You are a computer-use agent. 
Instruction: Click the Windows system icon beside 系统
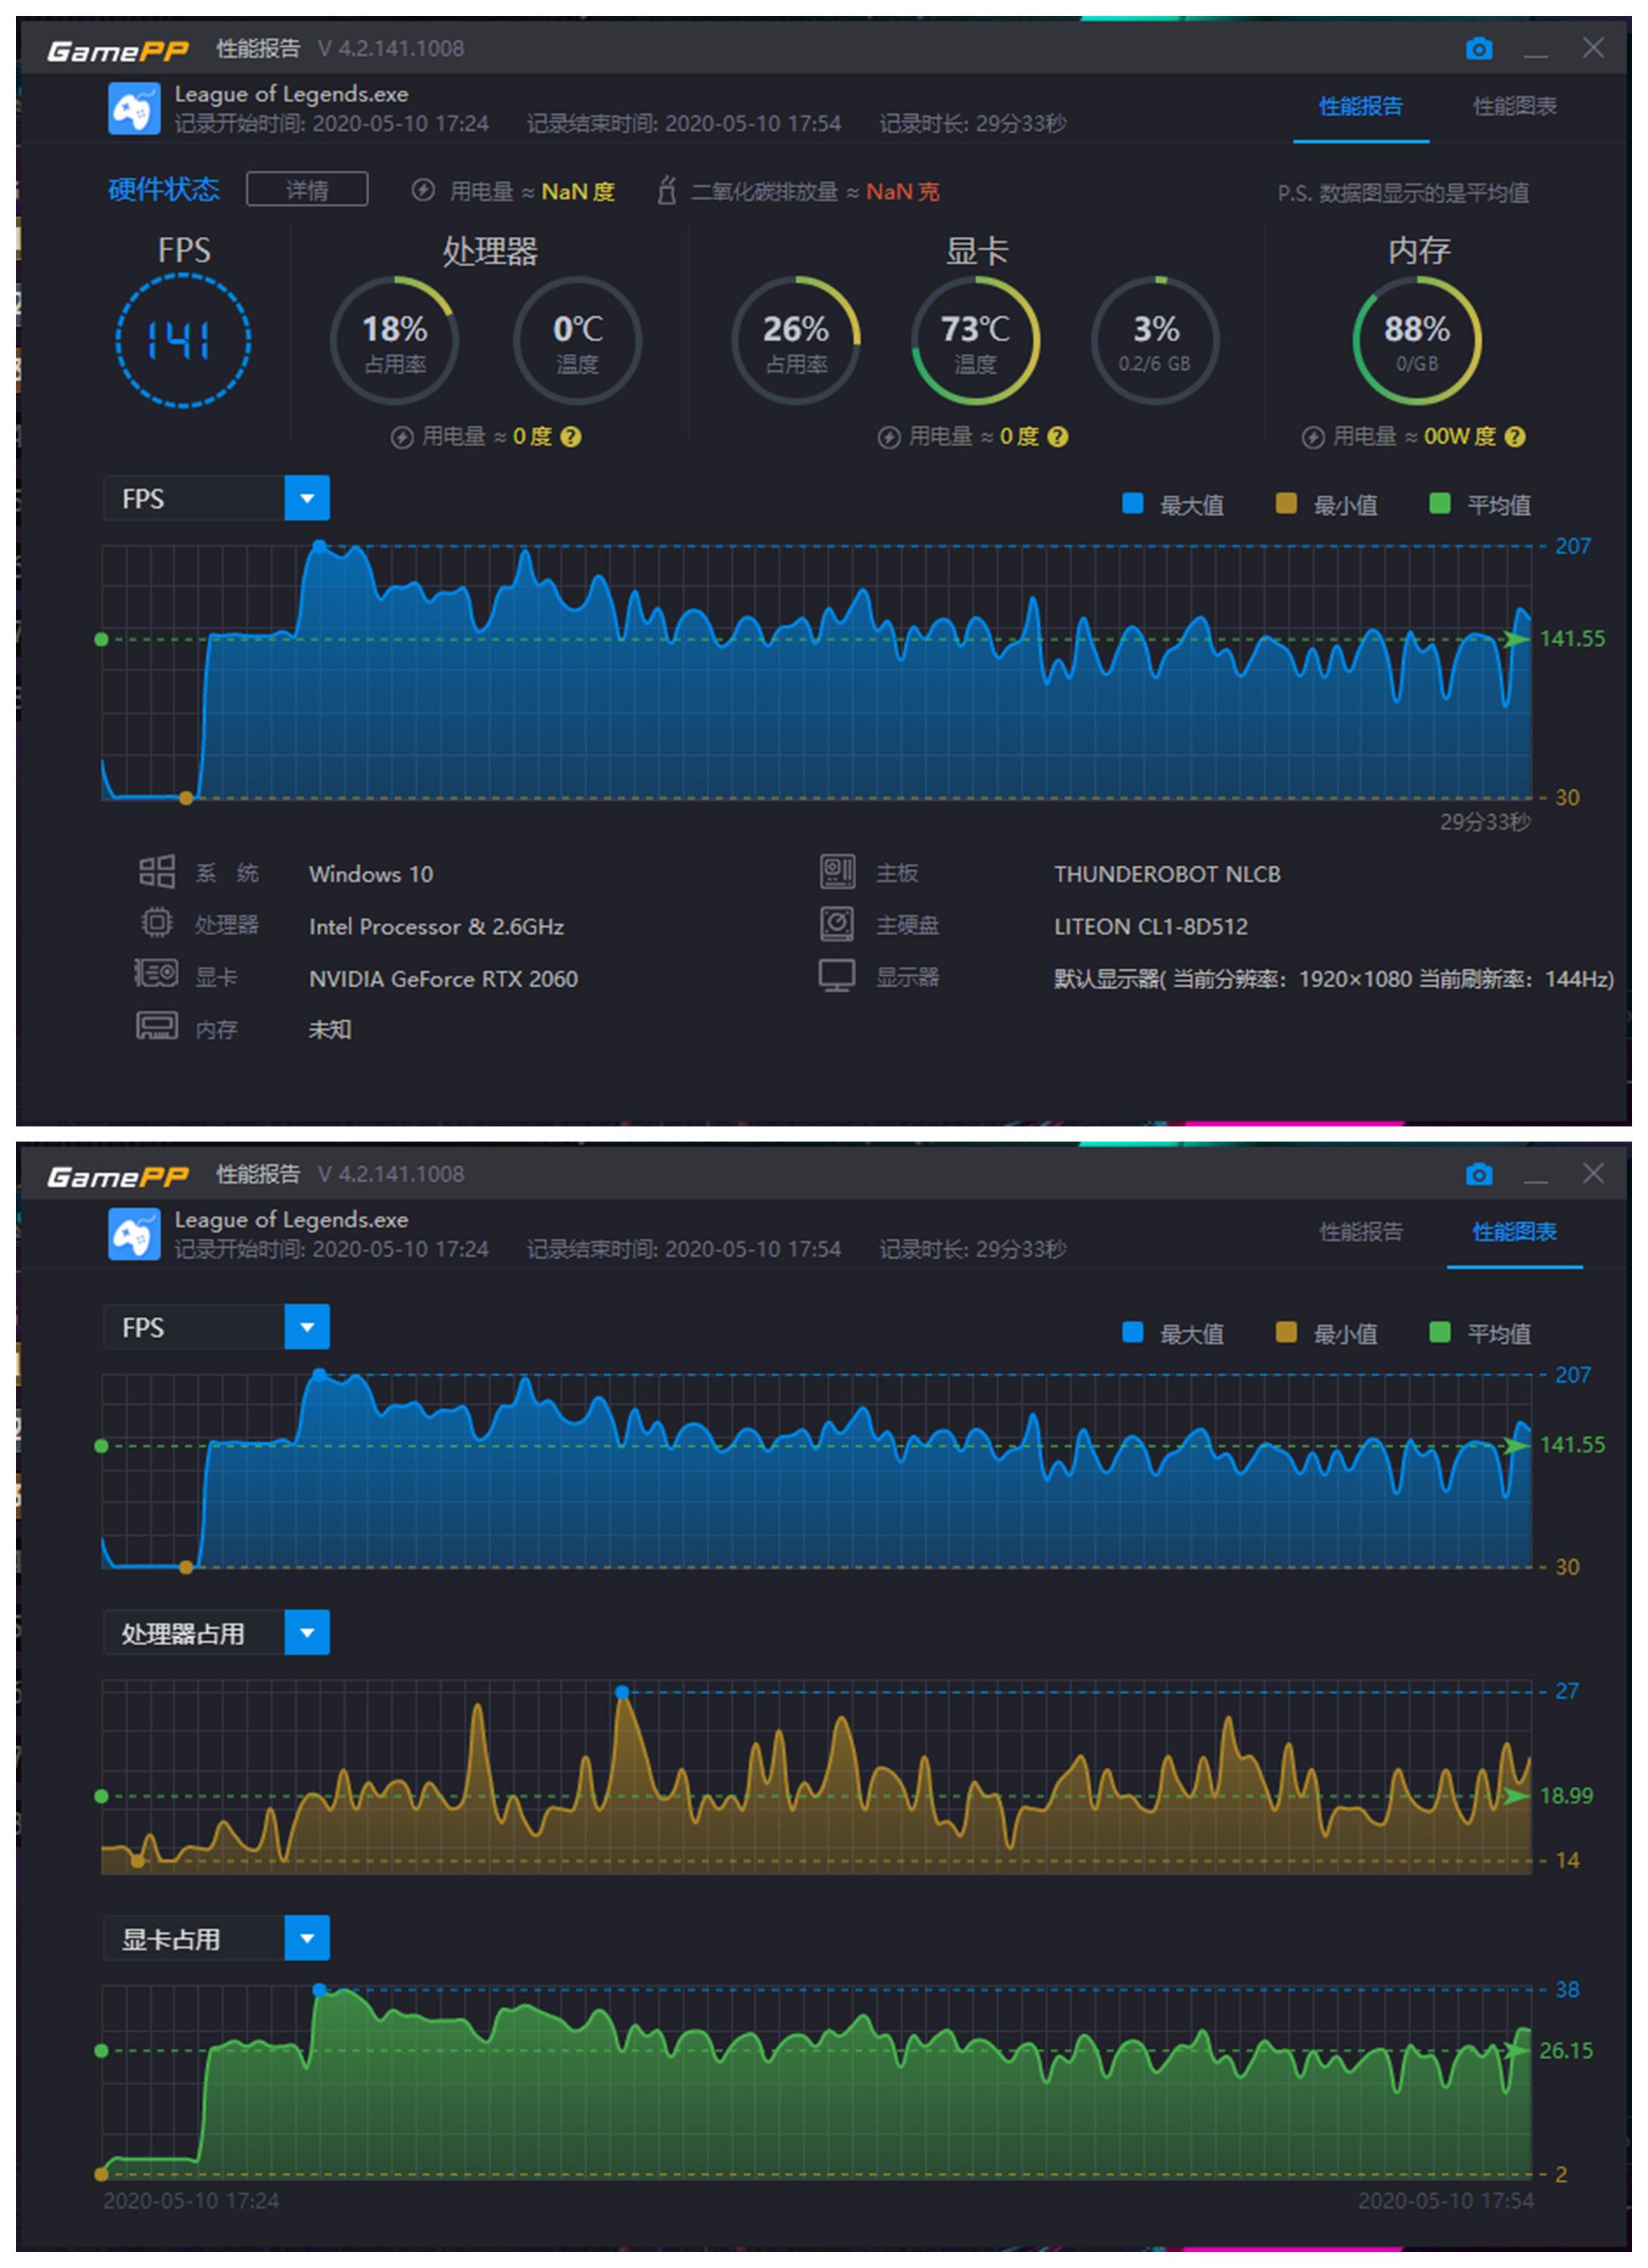[157, 872]
